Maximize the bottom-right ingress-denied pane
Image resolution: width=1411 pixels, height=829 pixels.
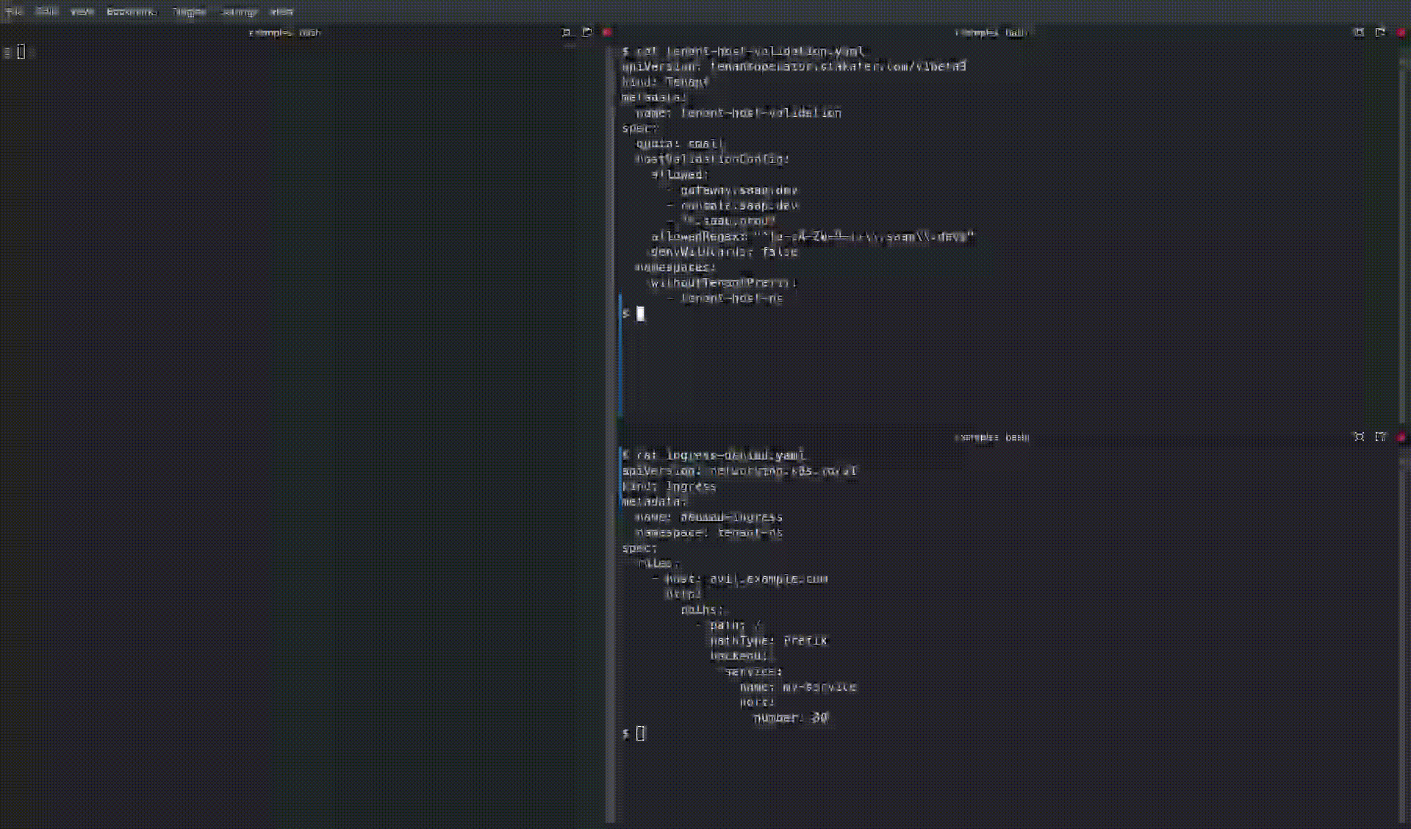[1359, 437]
